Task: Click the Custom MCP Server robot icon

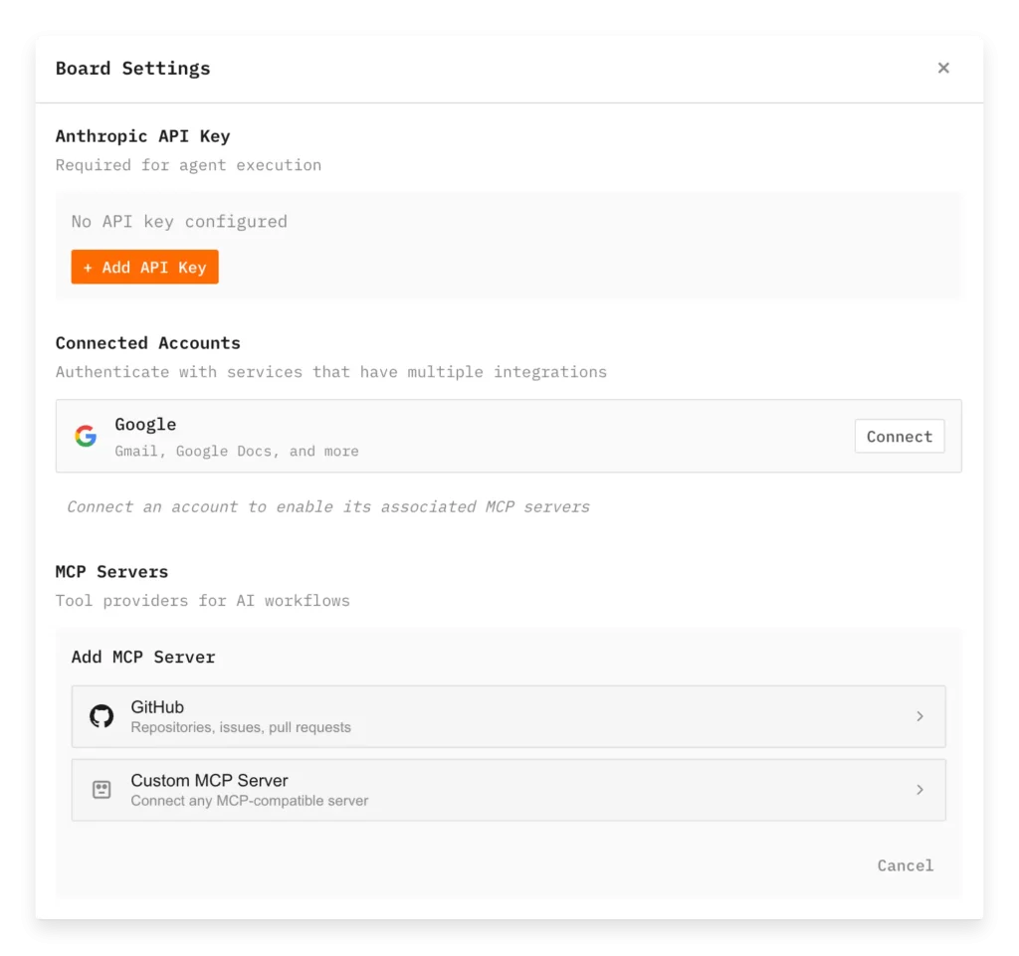Action: coord(102,789)
